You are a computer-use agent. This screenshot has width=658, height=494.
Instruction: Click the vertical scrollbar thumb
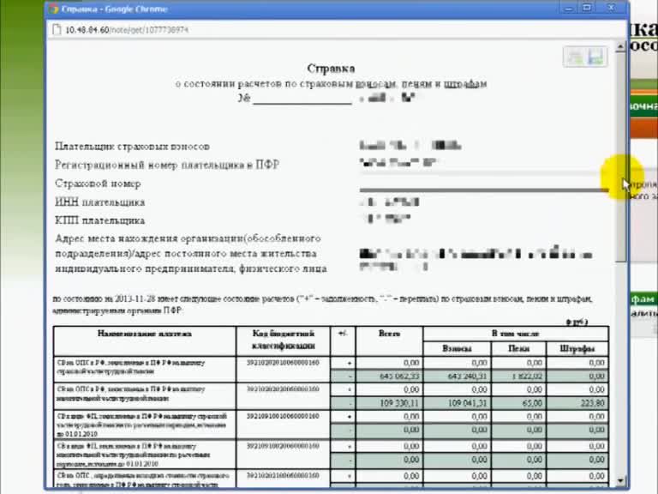(x=620, y=158)
